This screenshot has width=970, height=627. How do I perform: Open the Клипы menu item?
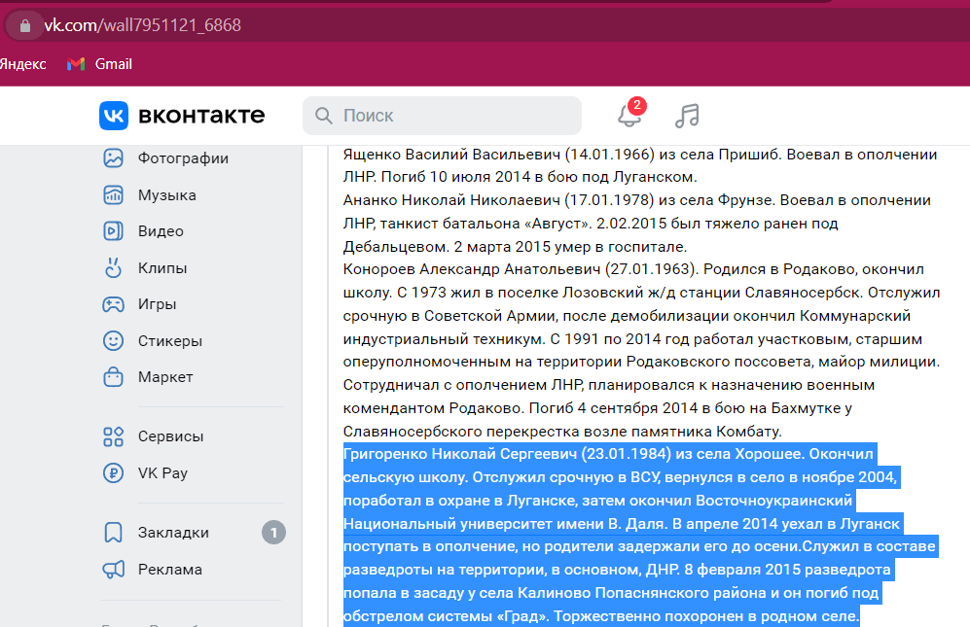point(162,267)
